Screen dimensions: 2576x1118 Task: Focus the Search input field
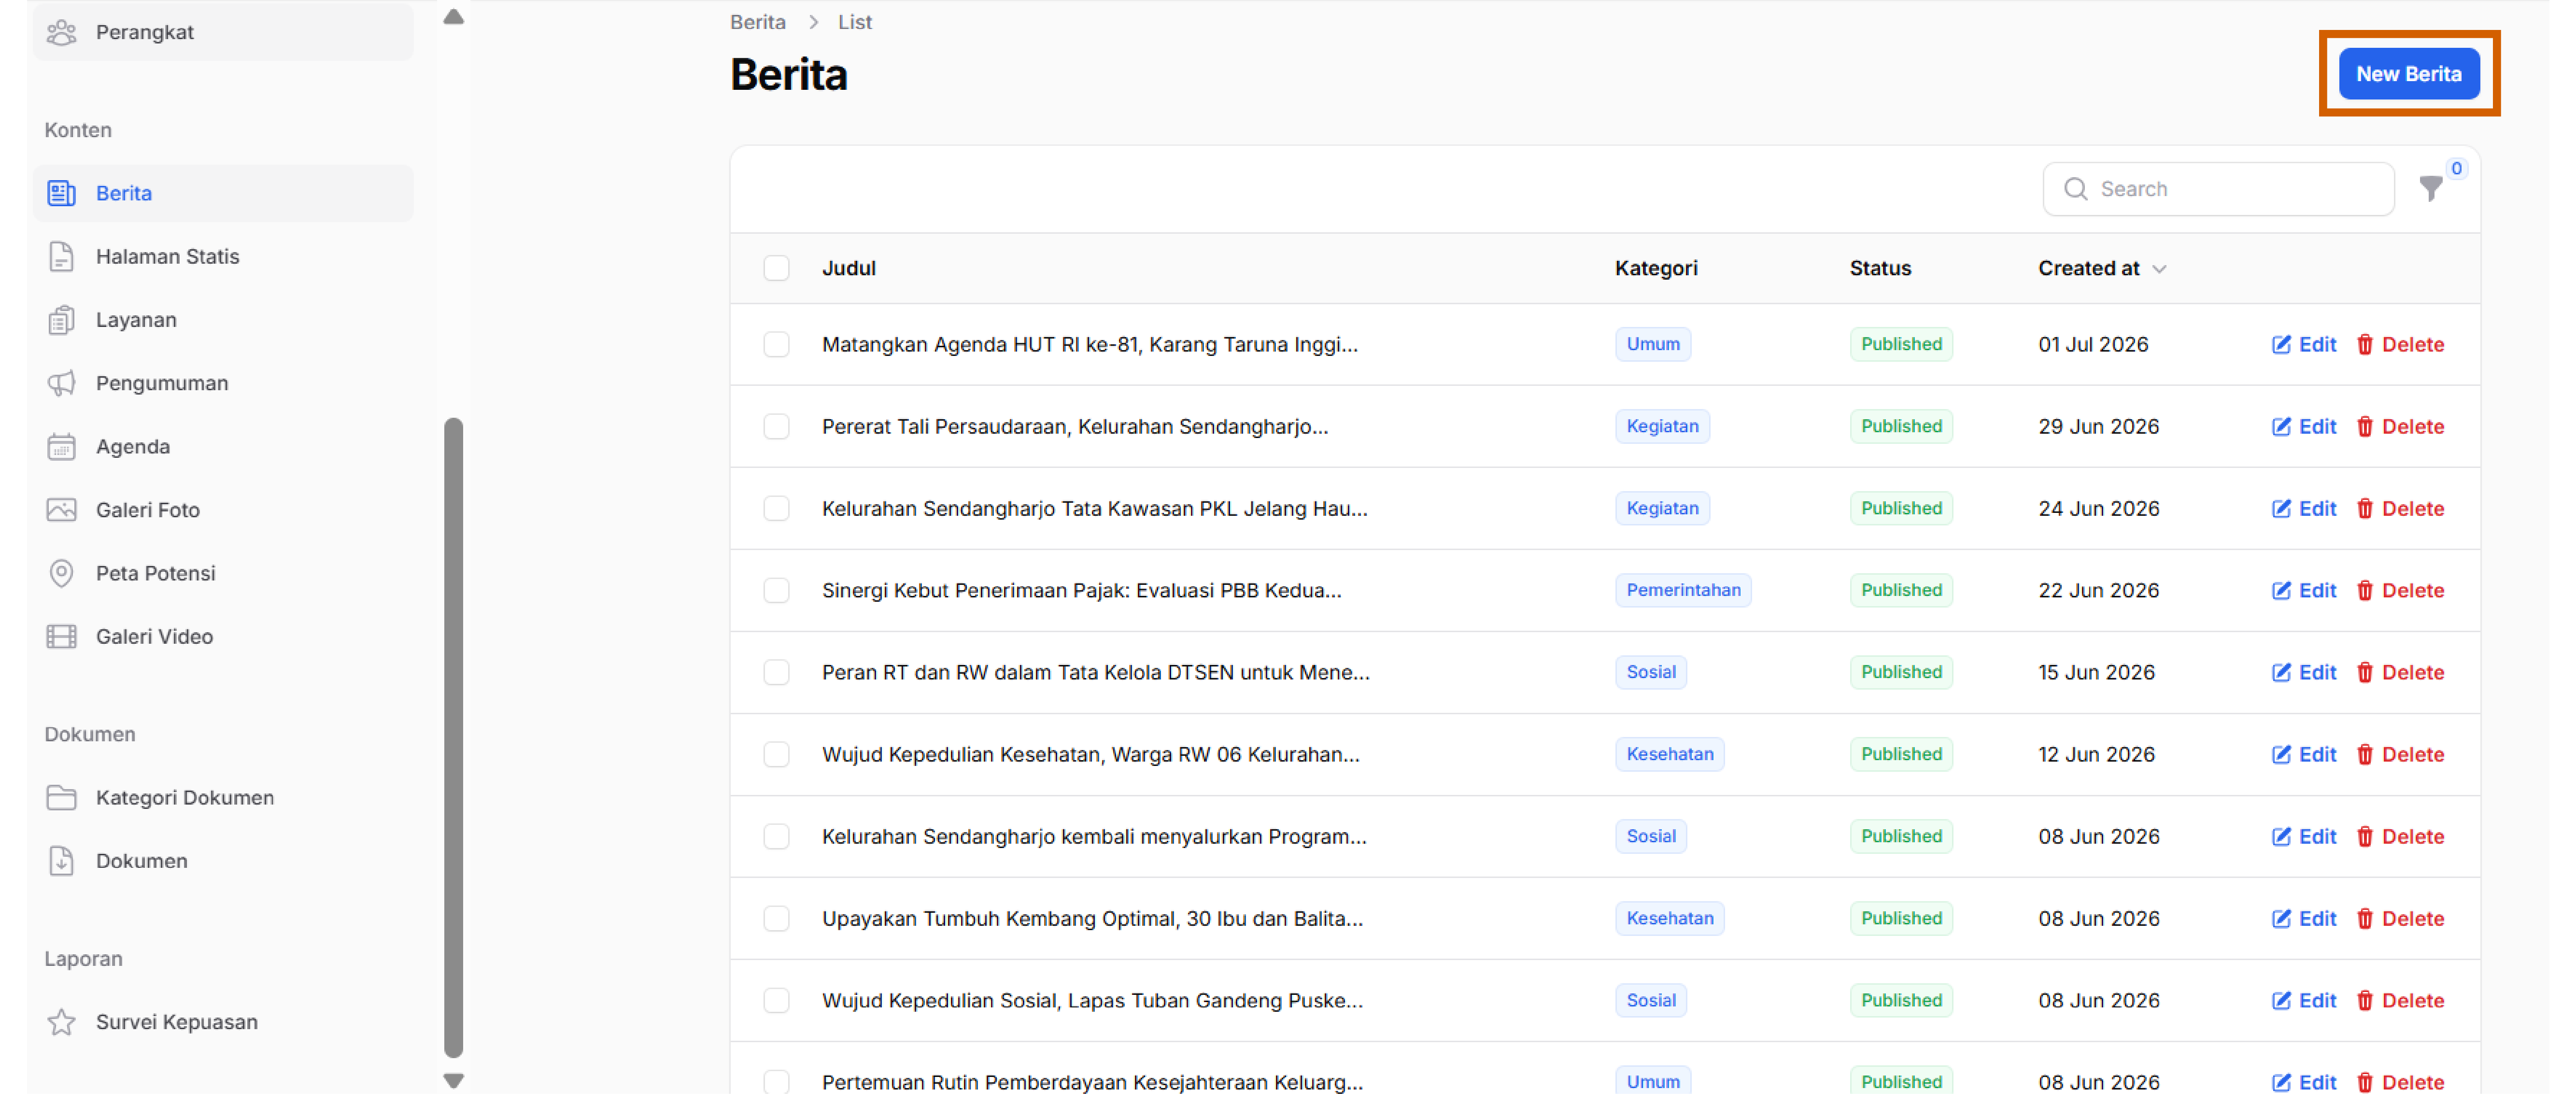click(2218, 189)
